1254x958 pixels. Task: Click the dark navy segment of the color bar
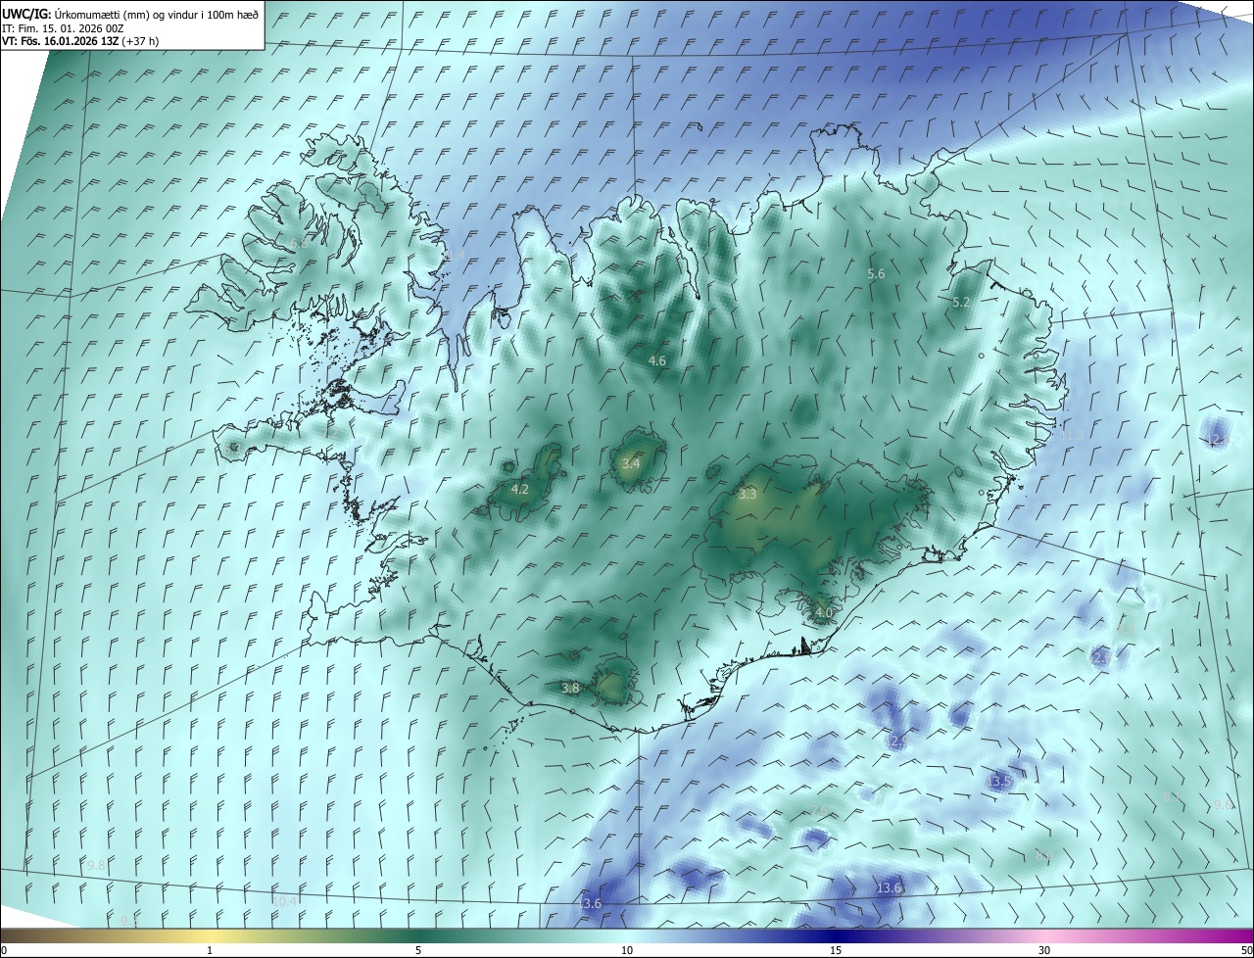(836, 935)
